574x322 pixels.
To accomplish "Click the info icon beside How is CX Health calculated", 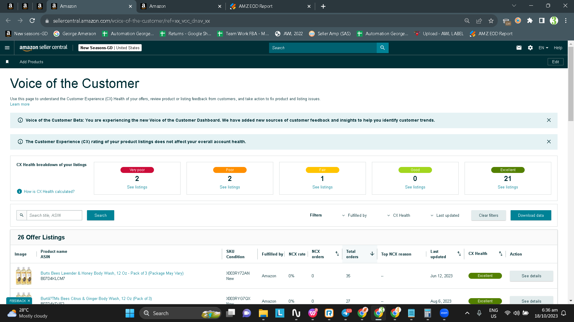I will pos(19,191).
